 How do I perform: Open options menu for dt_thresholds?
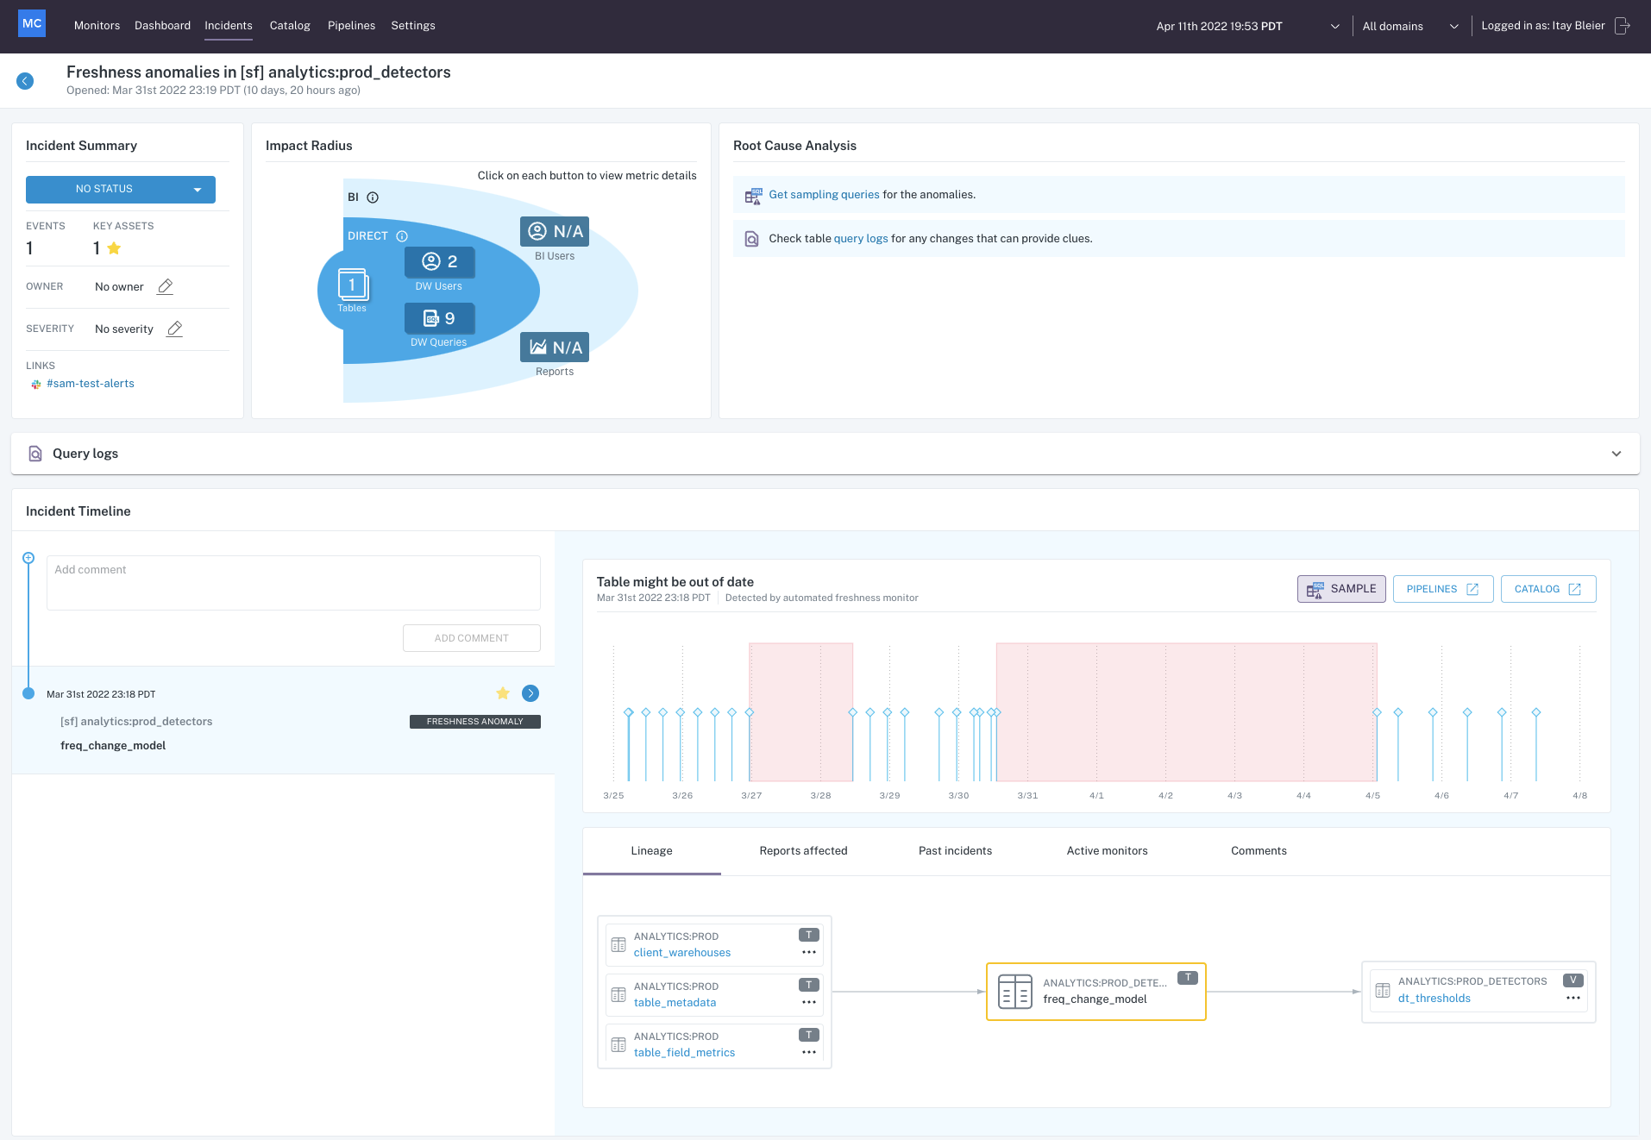pos(1573,999)
